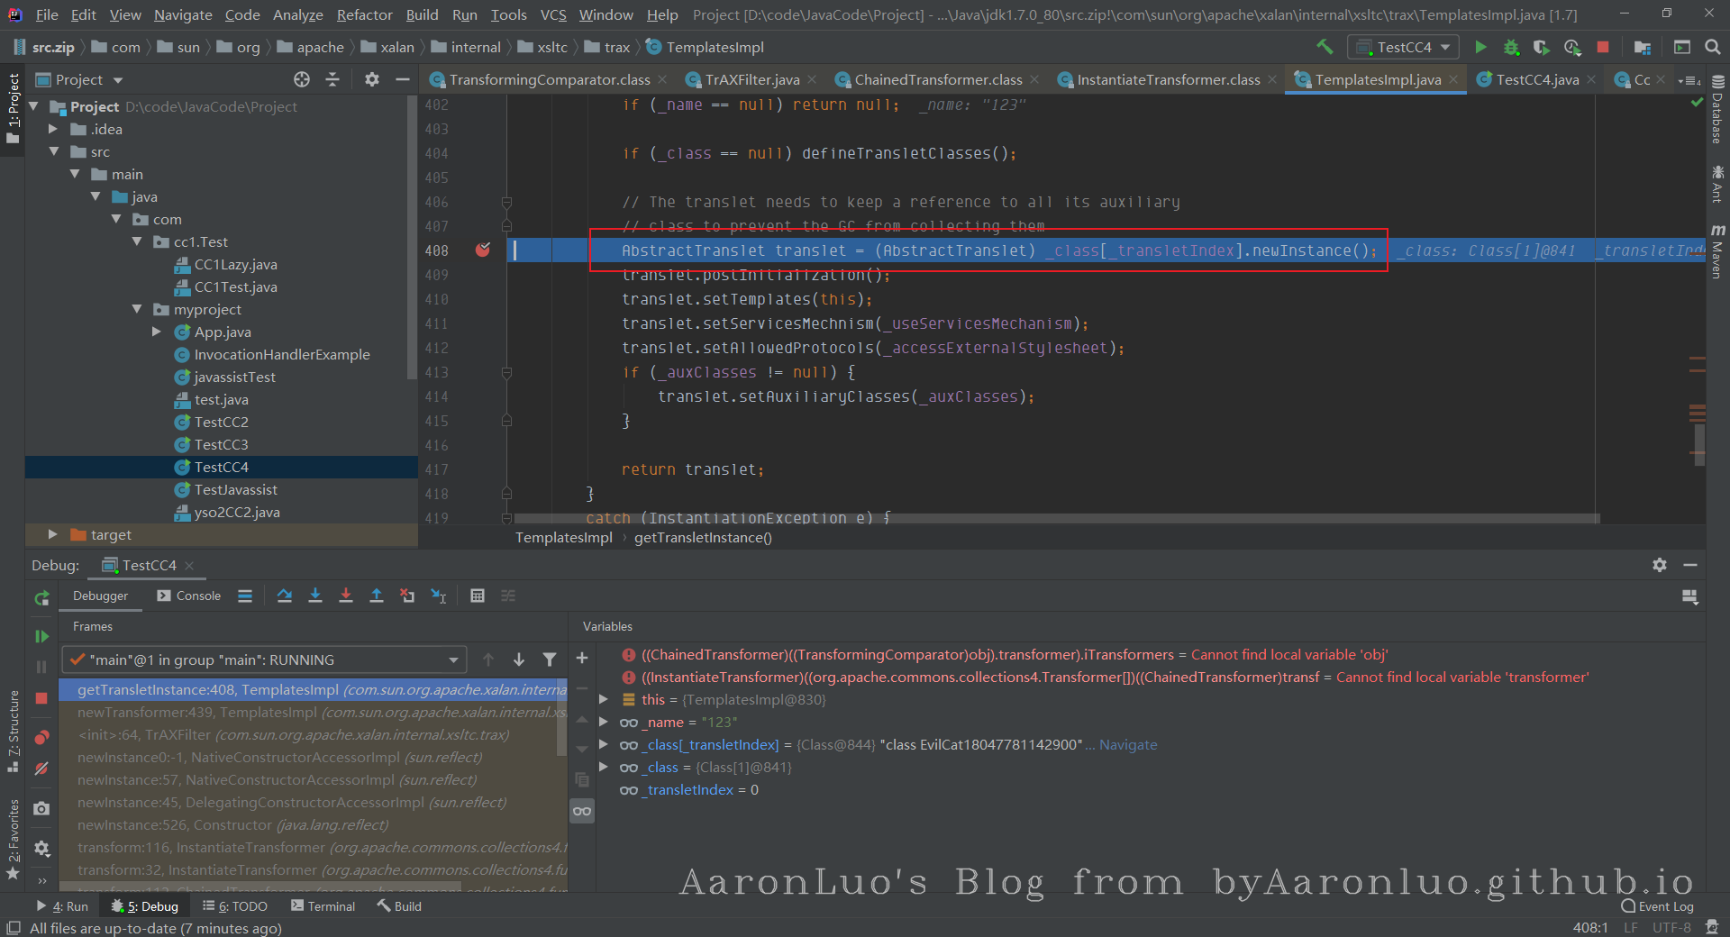
Task: Click the Step Into debugger icon
Action: (315, 596)
